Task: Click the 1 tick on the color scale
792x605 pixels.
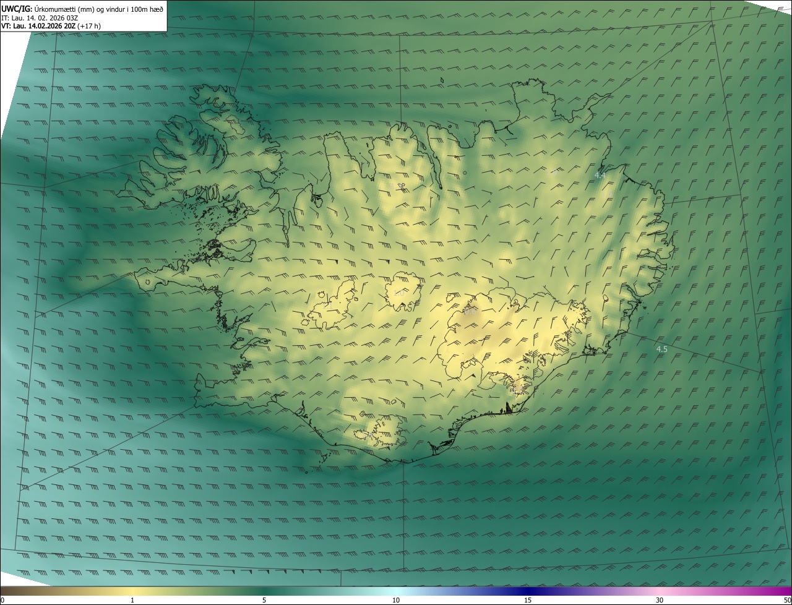Action: [132, 600]
